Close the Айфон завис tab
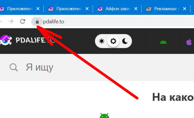194x118 pixels. (136, 9)
